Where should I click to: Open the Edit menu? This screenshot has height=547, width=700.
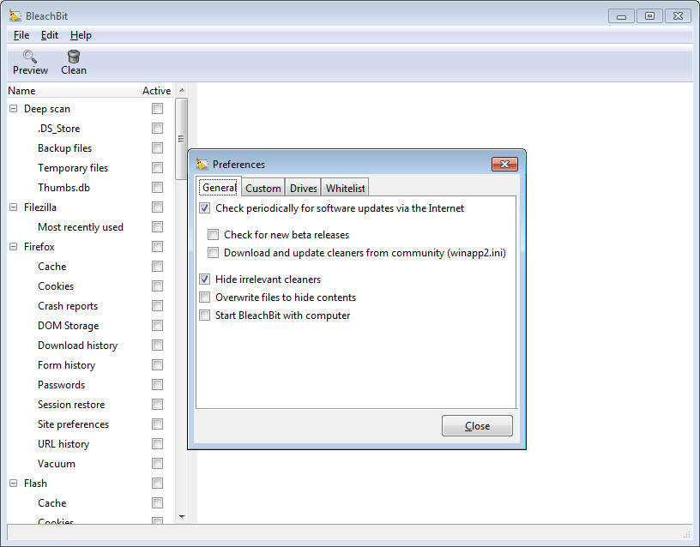coord(50,35)
